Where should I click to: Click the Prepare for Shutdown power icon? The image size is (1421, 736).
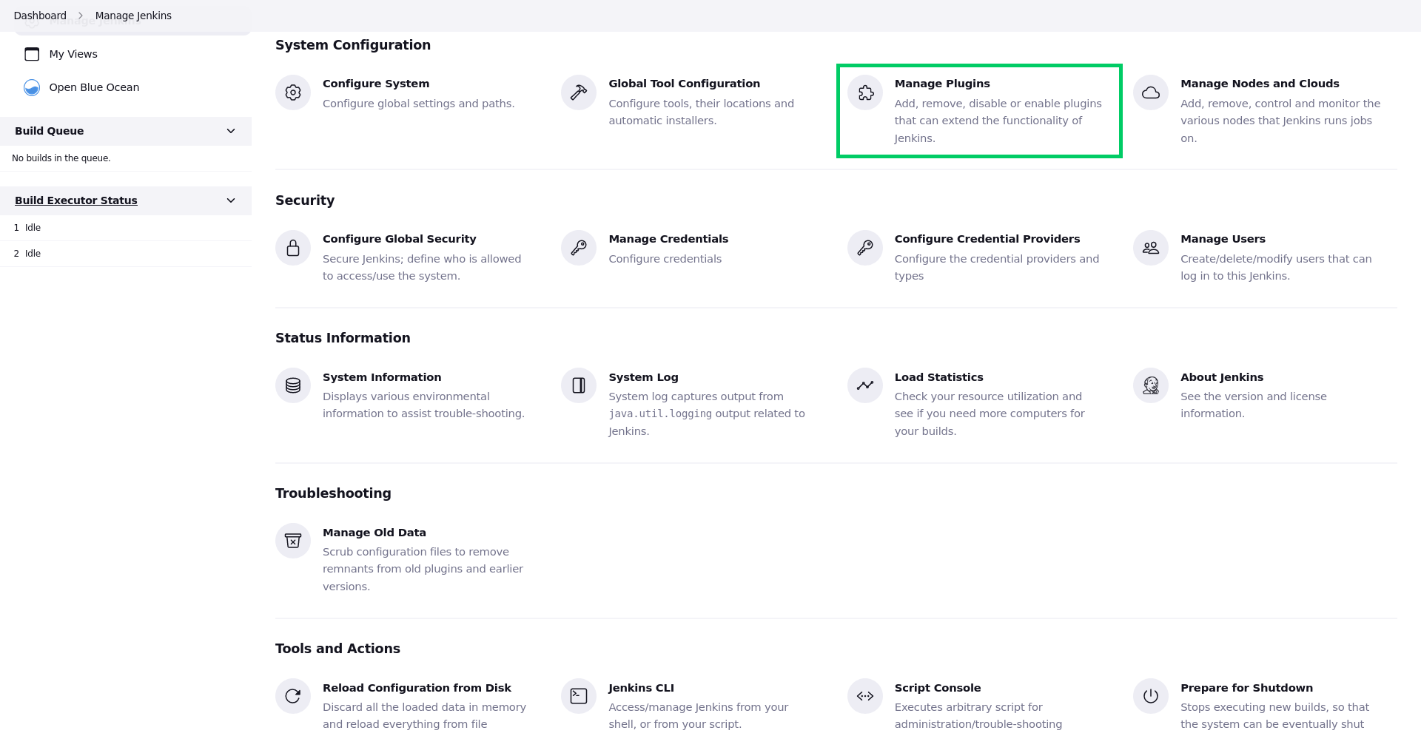1151,696
